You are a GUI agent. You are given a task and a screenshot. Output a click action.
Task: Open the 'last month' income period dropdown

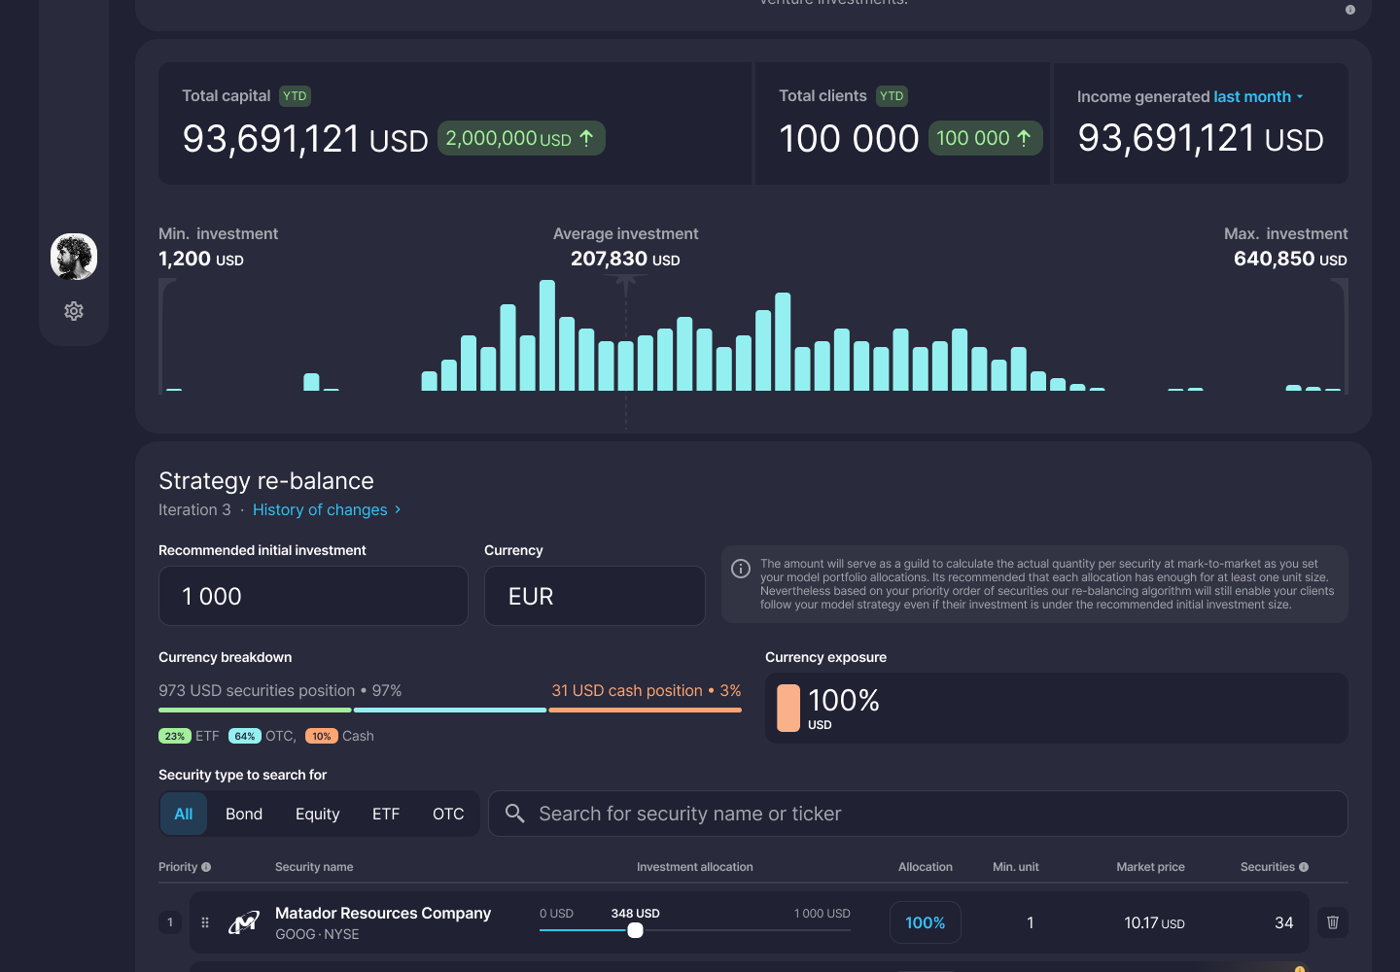(1258, 97)
